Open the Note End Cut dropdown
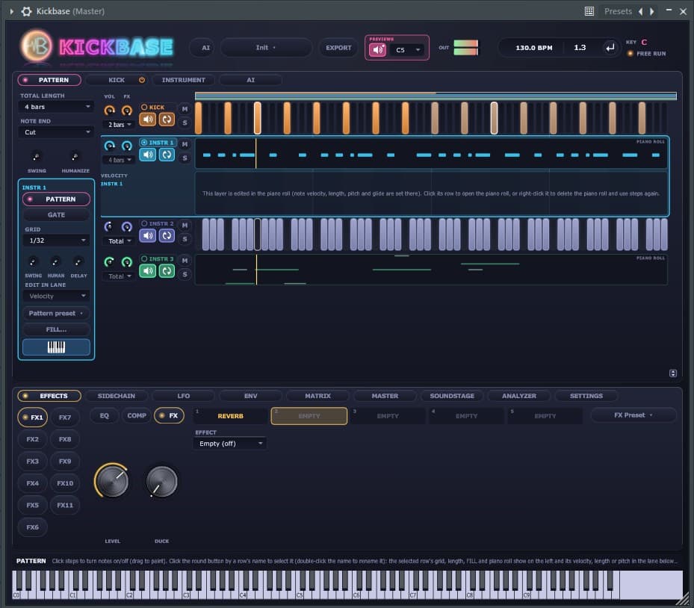The image size is (694, 608). 56,132
